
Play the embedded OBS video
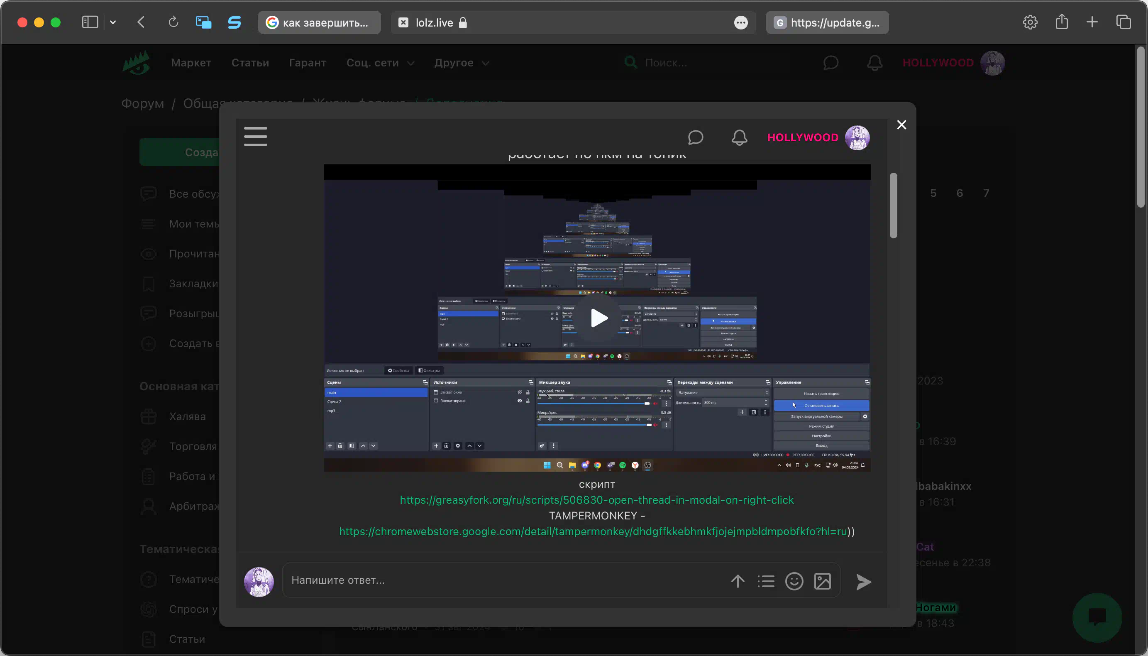598,318
